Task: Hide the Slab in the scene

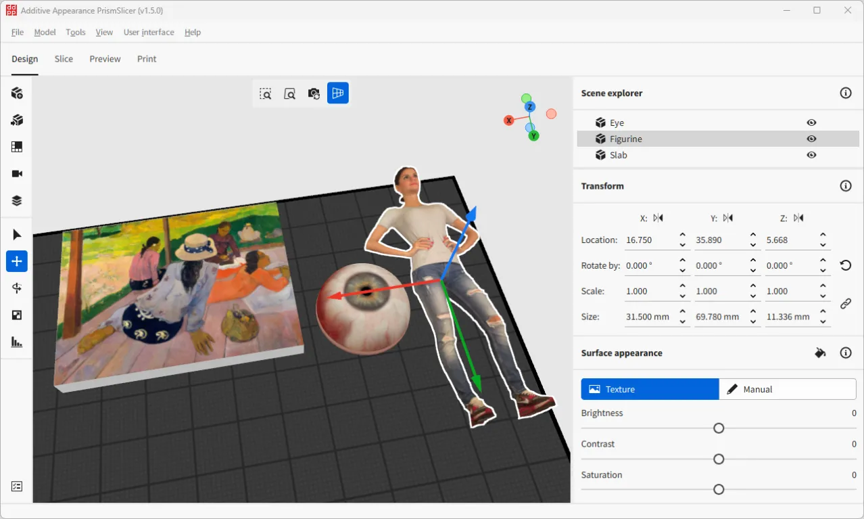Action: [811, 155]
